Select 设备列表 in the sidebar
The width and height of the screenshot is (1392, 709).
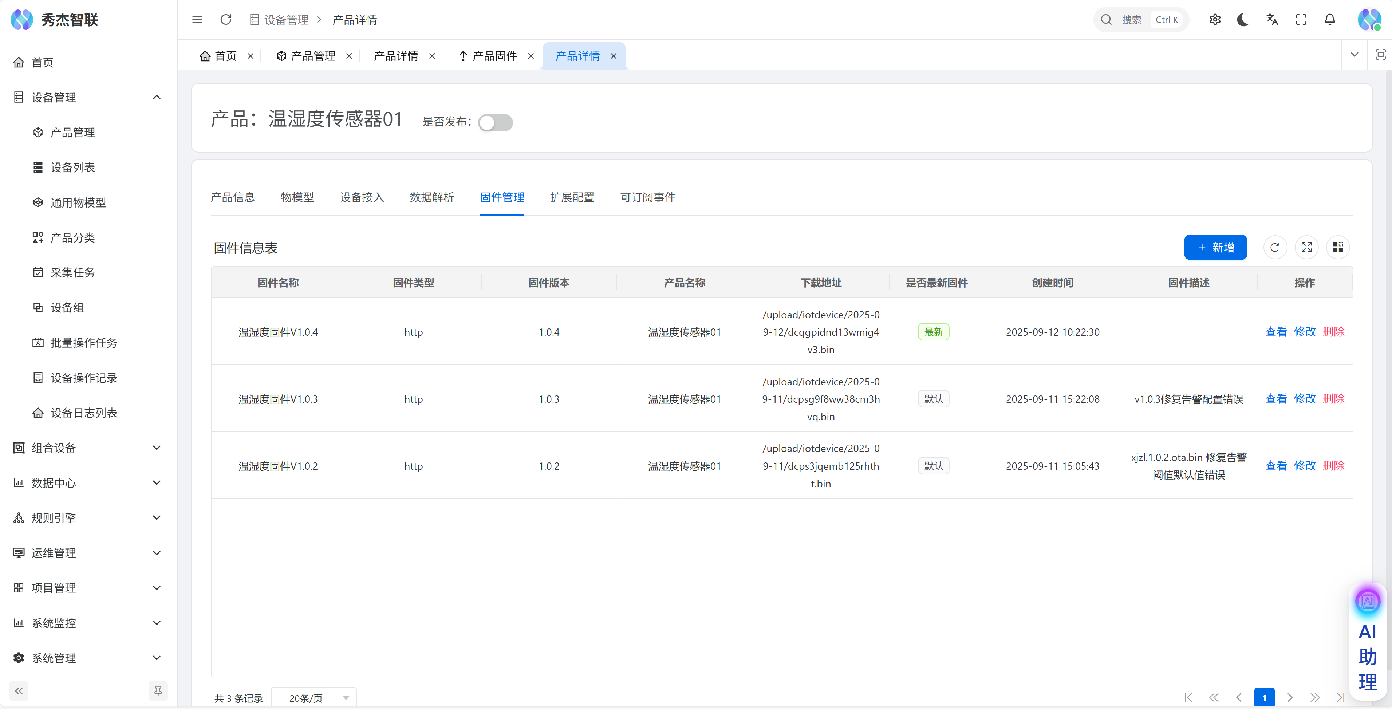click(x=72, y=168)
